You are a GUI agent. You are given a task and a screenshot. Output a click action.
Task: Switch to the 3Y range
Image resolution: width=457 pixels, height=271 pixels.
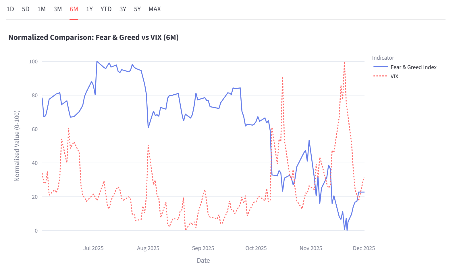click(123, 9)
